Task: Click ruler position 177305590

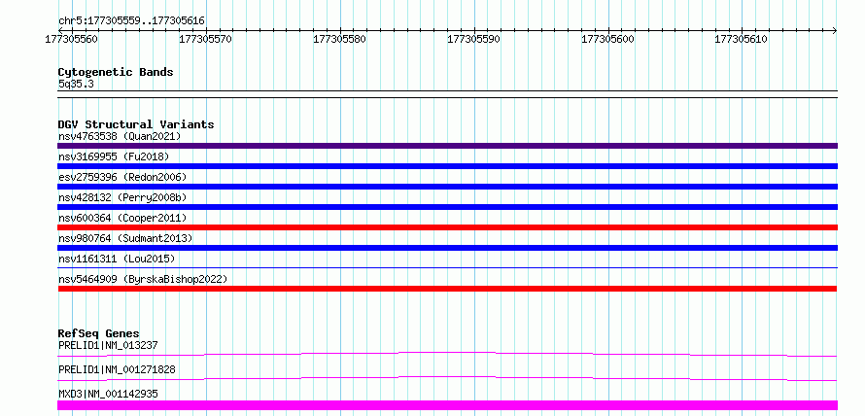Action: tap(474, 39)
